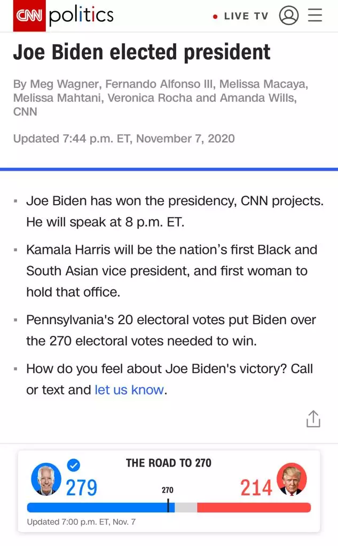The height and width of the screenshot is (546, 338).
Task: Click Joe Biden's portrait avatar
Action: coord(46,479)
